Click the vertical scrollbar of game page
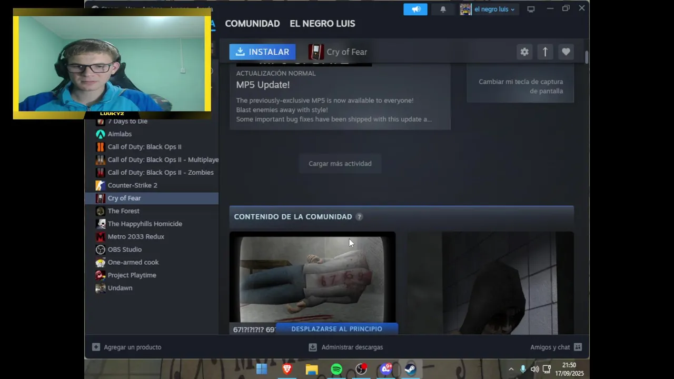 586,58
